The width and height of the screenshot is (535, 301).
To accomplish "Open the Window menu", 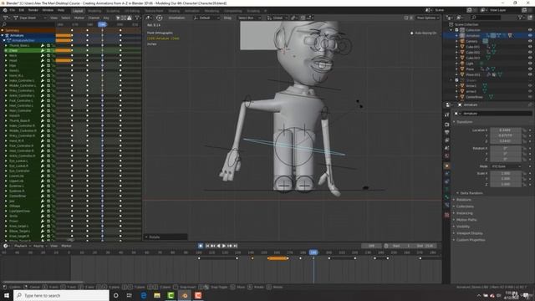I will click(48, 10).
